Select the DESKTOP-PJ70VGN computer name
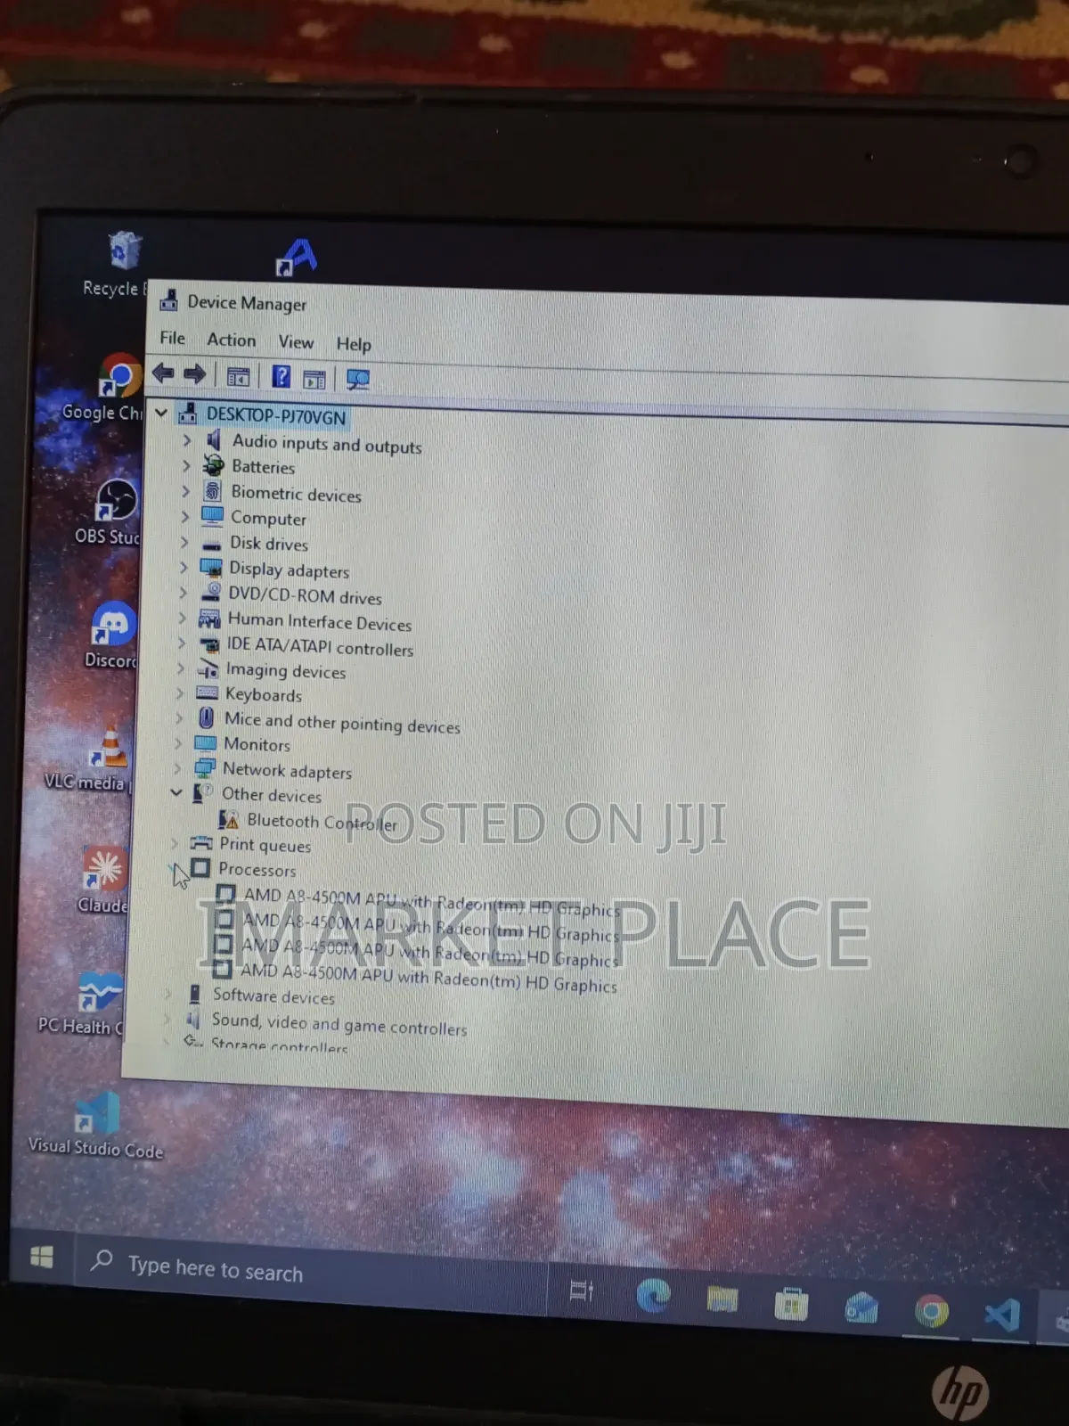Viewport: 1069px width, 1426px height. pos(276,416)
